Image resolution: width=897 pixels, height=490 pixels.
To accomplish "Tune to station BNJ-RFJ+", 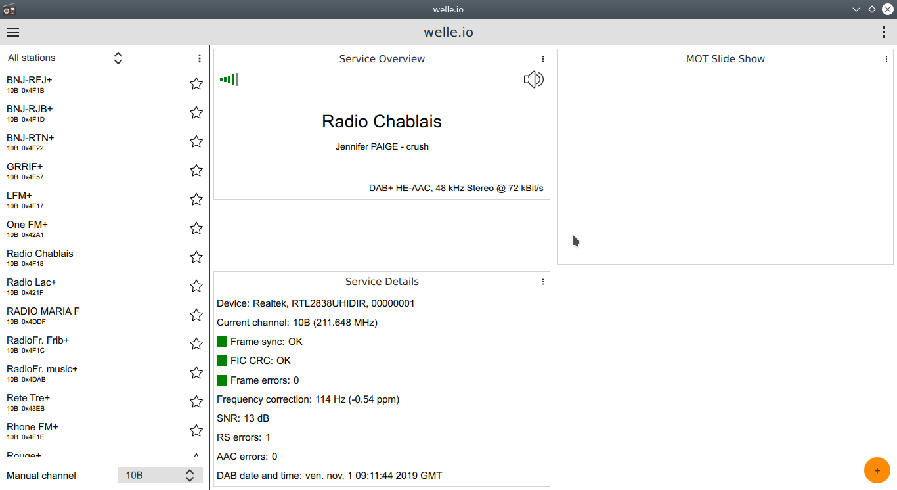I will click(105, 83).
